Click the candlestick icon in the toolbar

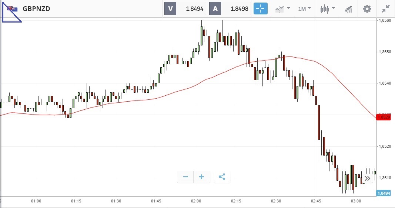[325, 8]
